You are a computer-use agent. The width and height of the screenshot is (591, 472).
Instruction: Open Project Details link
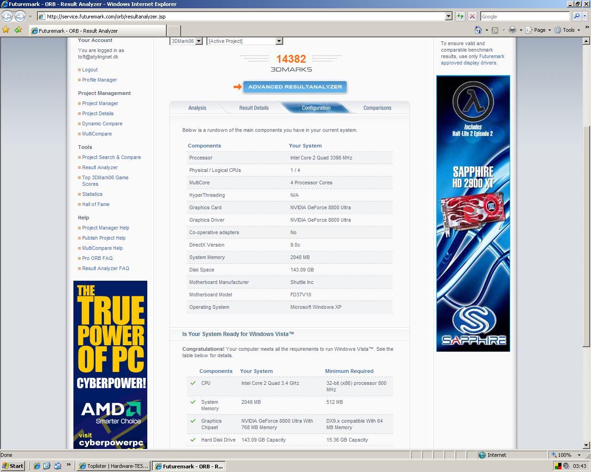pyautogui.click(x=98, y=113)
